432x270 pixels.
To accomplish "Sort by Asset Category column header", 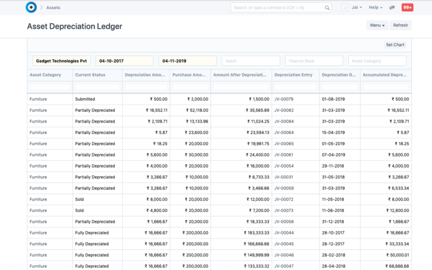I will tap(45, 75).
